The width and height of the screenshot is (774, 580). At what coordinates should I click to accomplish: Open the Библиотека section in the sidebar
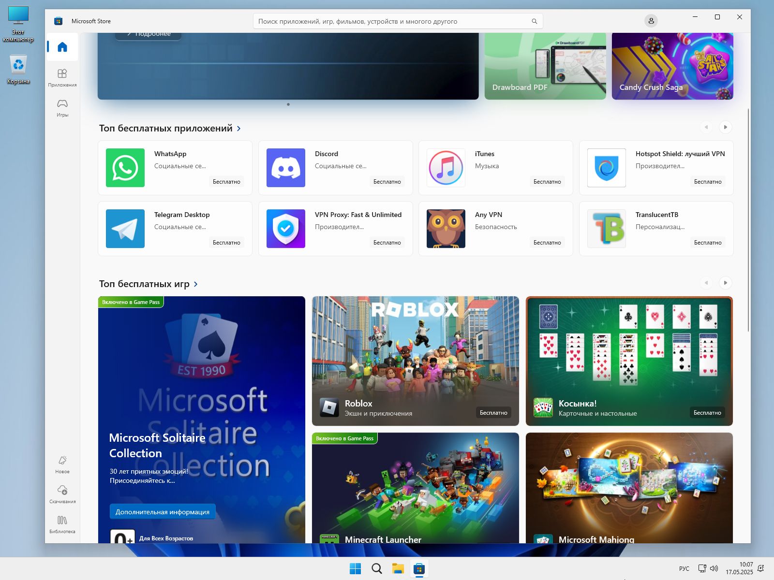[62, 524]
